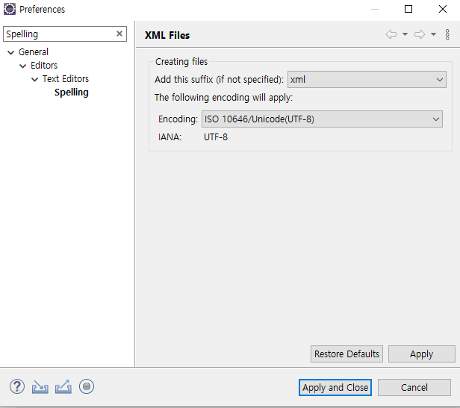
Task: Click the Creating files group label
Action: point(181,62)
